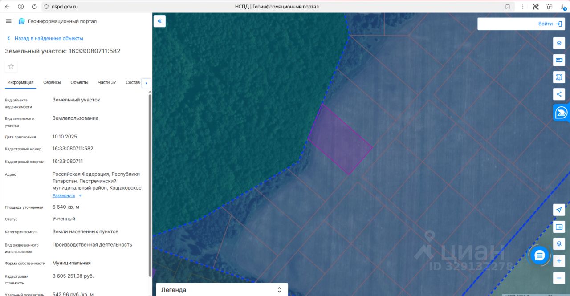Viewport: 570px width, 296px height.
Task: Reload the page with refresh icon
Action: (x=34, y=7)
